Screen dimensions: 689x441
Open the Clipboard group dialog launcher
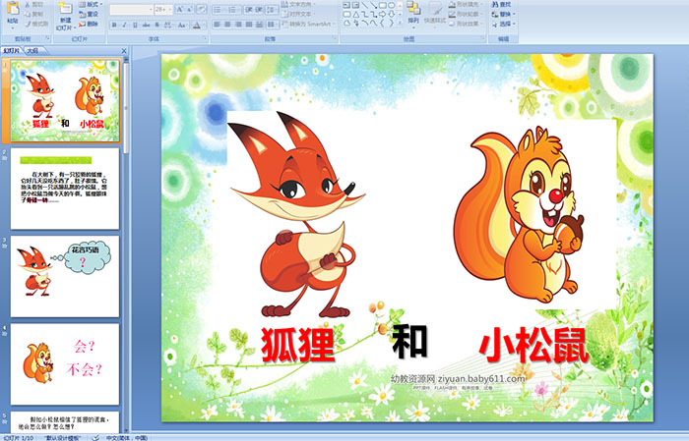coord(48,38)
